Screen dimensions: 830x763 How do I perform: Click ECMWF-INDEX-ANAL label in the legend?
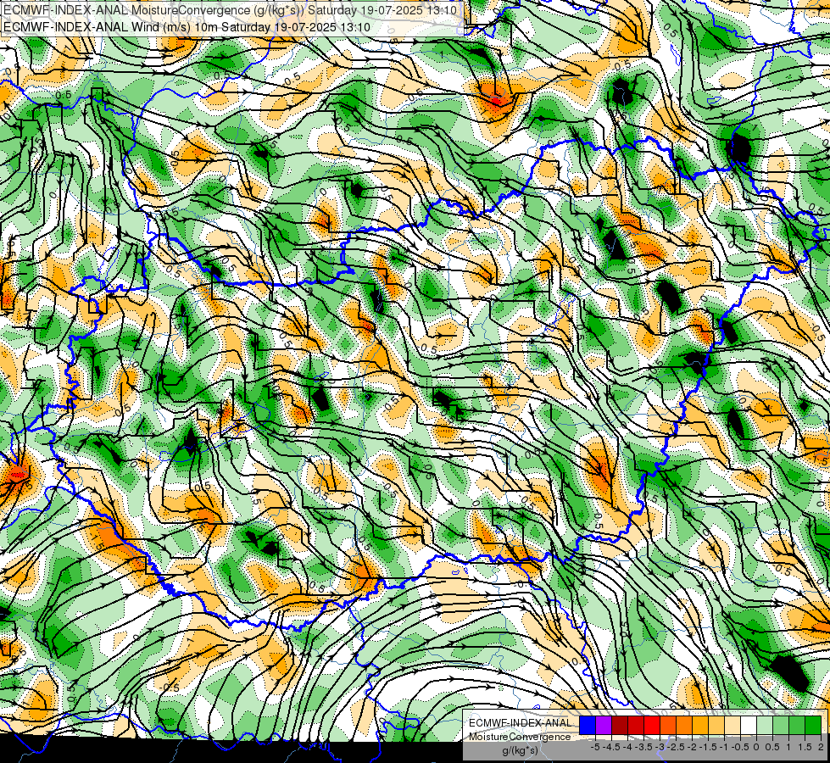tap(521, 723)
